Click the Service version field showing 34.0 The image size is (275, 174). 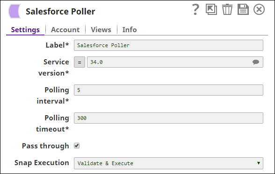coord(175,62)
